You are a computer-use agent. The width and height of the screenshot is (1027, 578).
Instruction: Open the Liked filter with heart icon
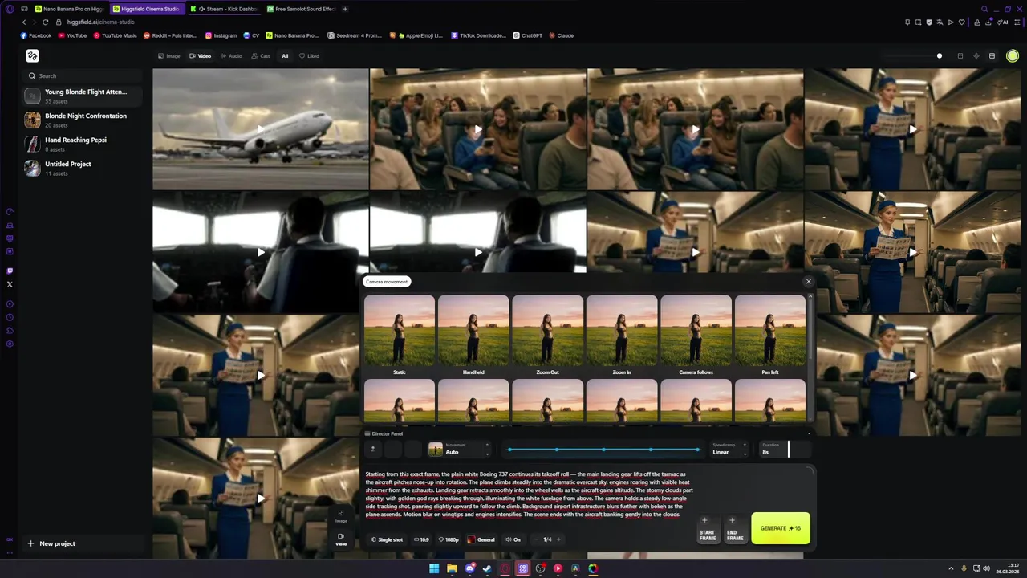pos(309,56)
